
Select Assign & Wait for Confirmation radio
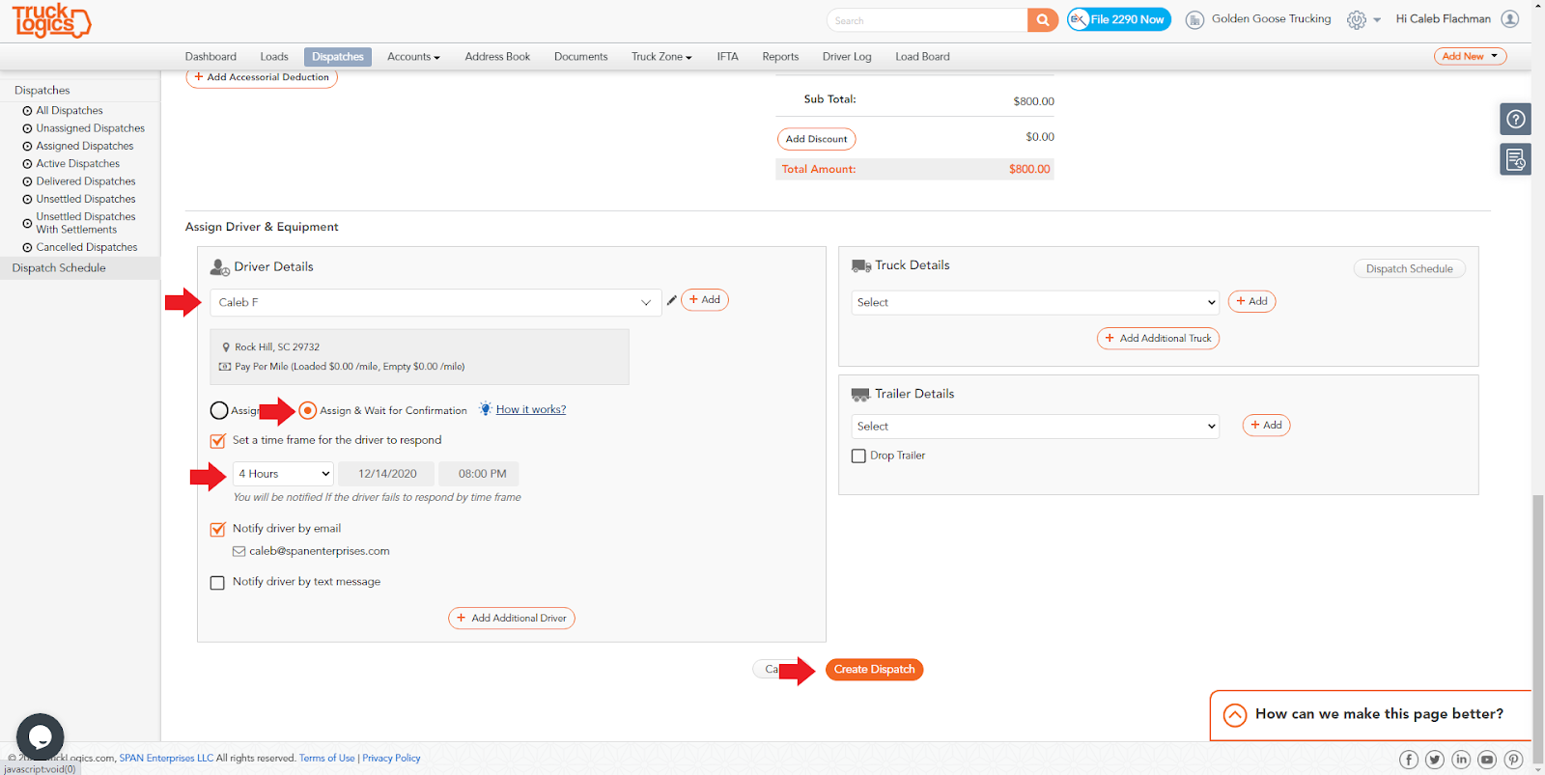[307, 410]
